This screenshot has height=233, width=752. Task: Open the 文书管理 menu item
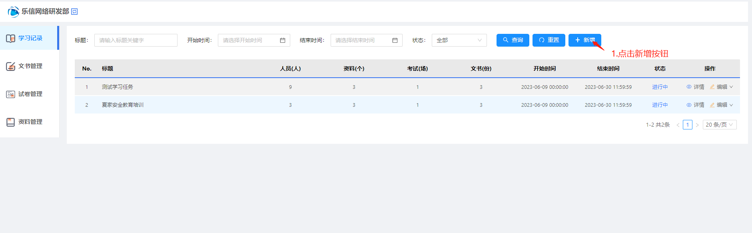30,66
